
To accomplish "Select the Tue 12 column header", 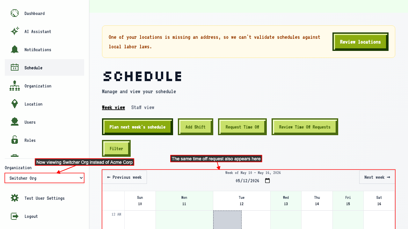I will click(x=242, y=201).
